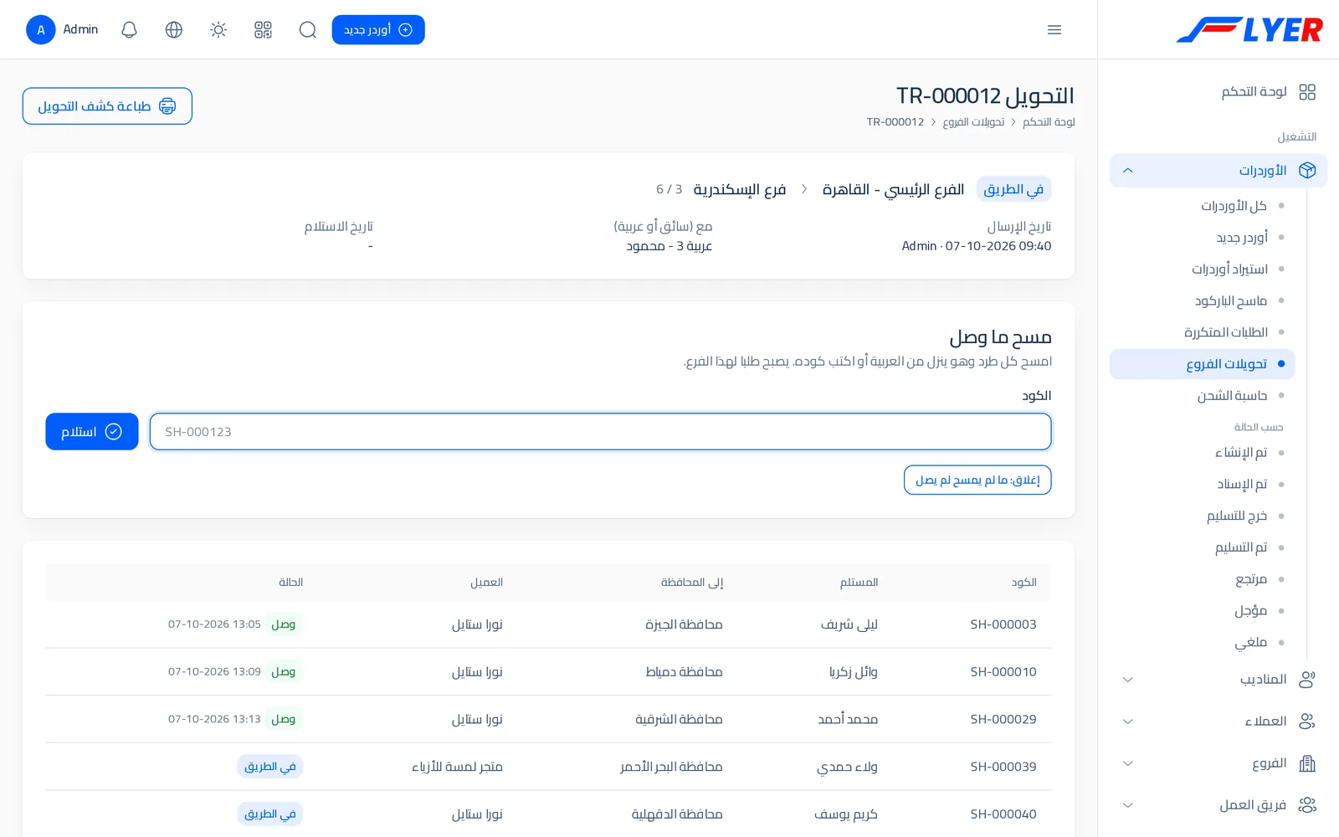
Task: Click shipment code SH-000039
Action: pyautogui.click(x=1003, y=767)
